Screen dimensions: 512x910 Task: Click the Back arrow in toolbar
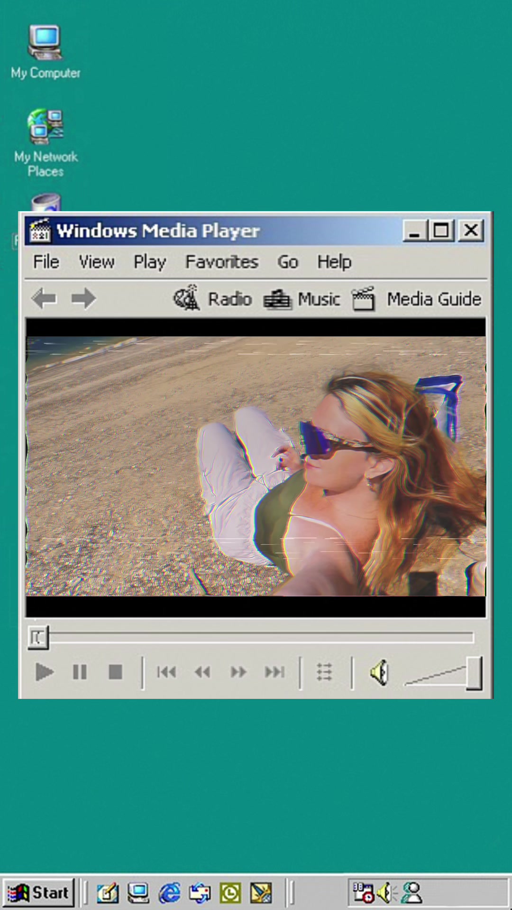pyautogui.click(x=44, y=299)
